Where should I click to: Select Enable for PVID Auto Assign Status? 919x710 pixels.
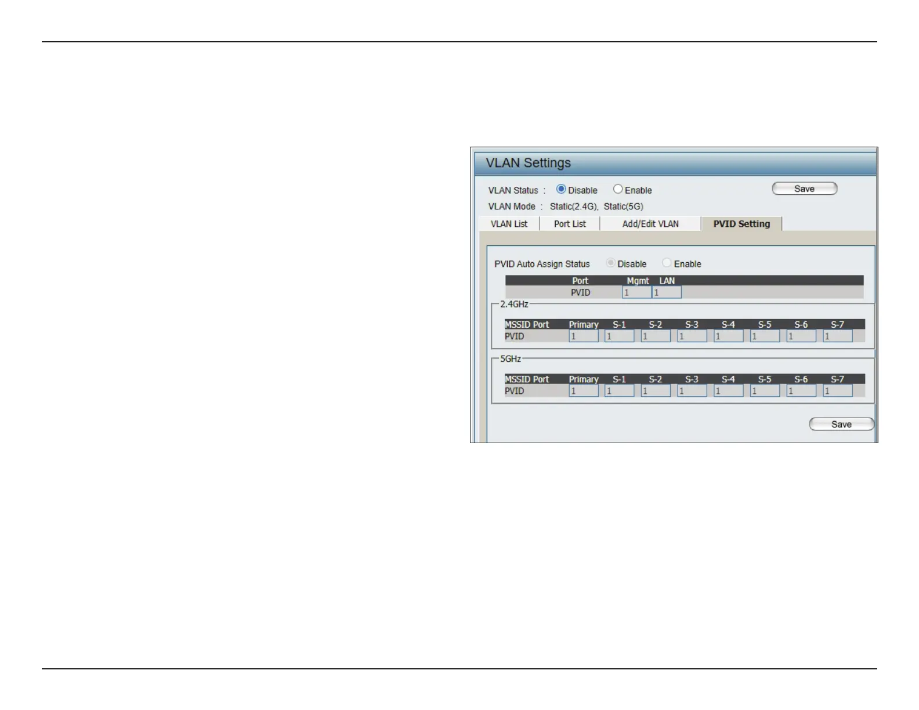coord(667,263)
